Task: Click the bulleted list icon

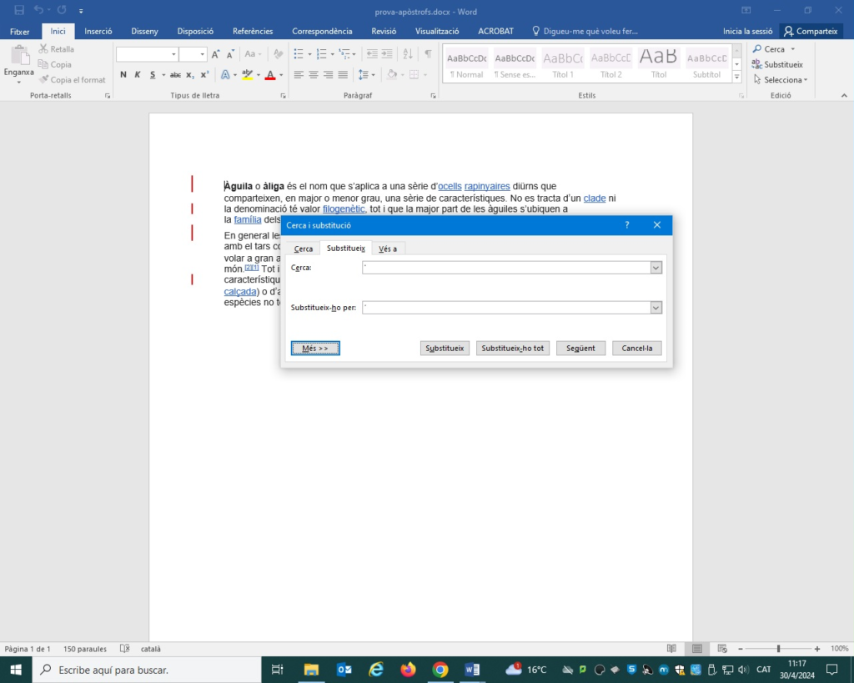Action: (299, 54)
